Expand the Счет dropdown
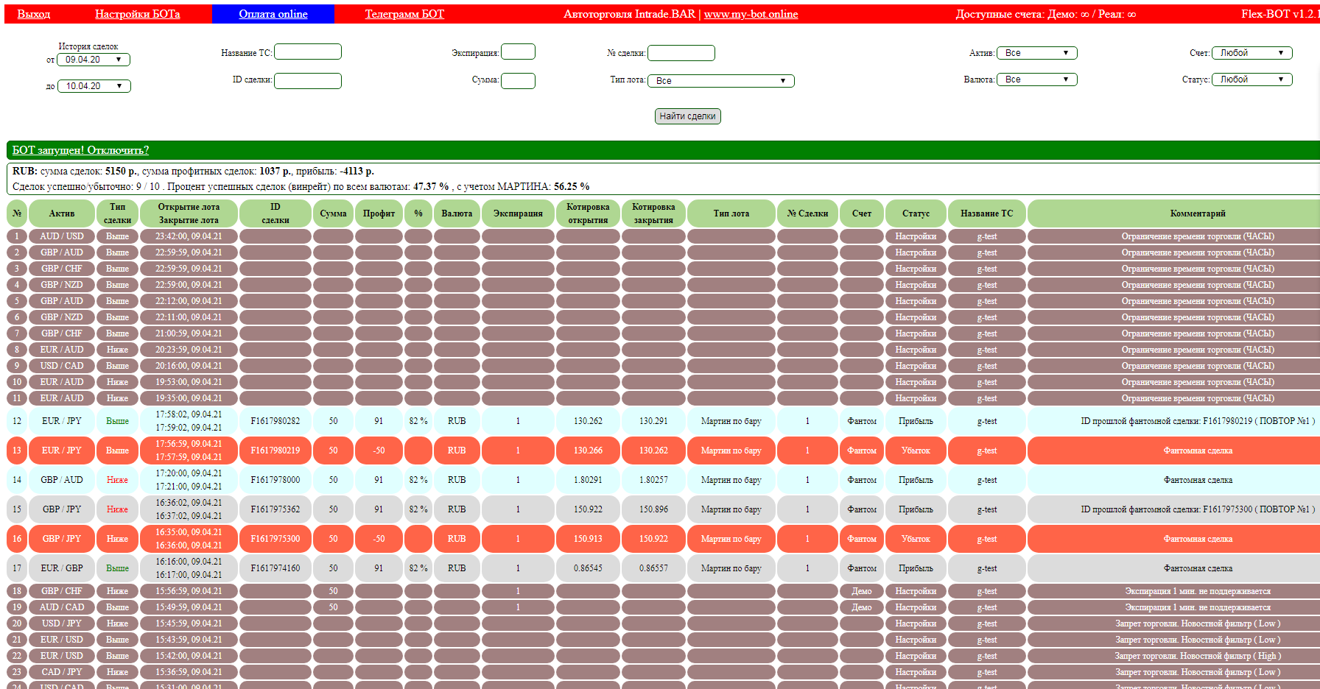The width and height of the screenshot is (1320, 689). pyautogui.click(x=1252, y=53)
